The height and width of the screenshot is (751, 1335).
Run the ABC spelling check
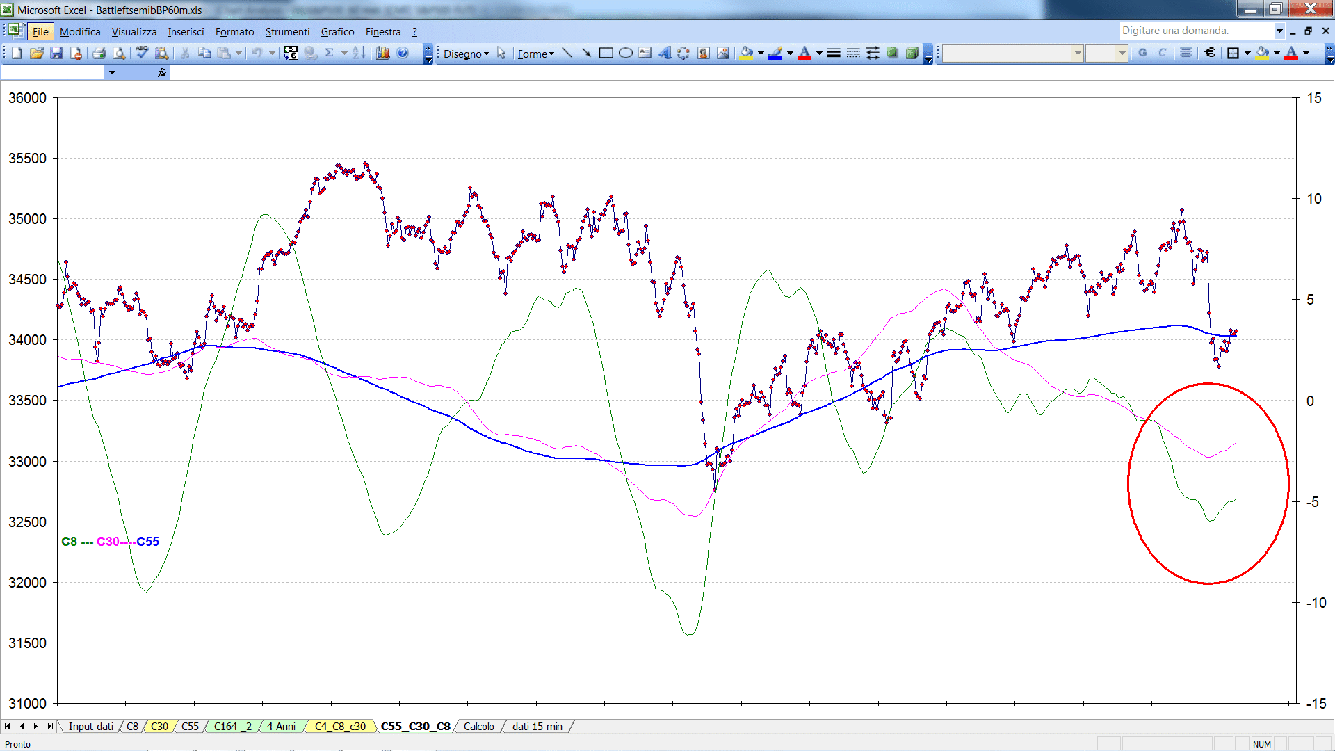pos(142,53)
